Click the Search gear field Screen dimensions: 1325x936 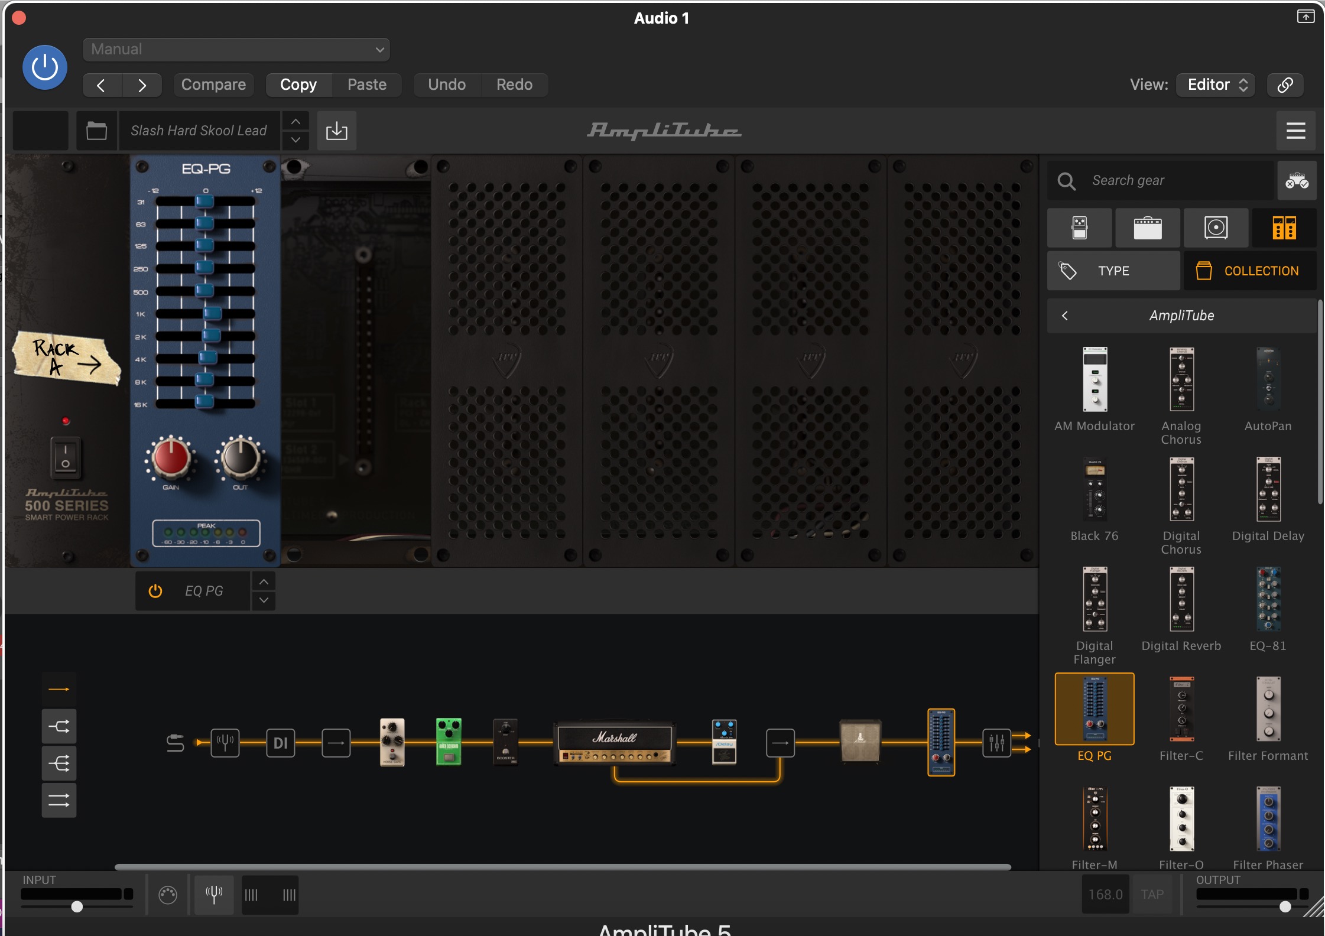pyautogui.click(x=1161, y=180)
